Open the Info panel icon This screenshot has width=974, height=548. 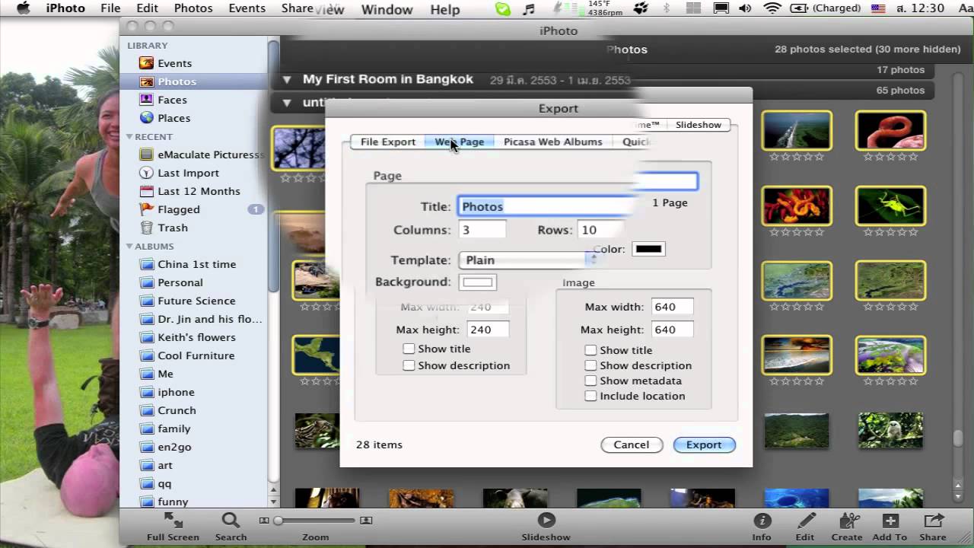click(762, 521)
